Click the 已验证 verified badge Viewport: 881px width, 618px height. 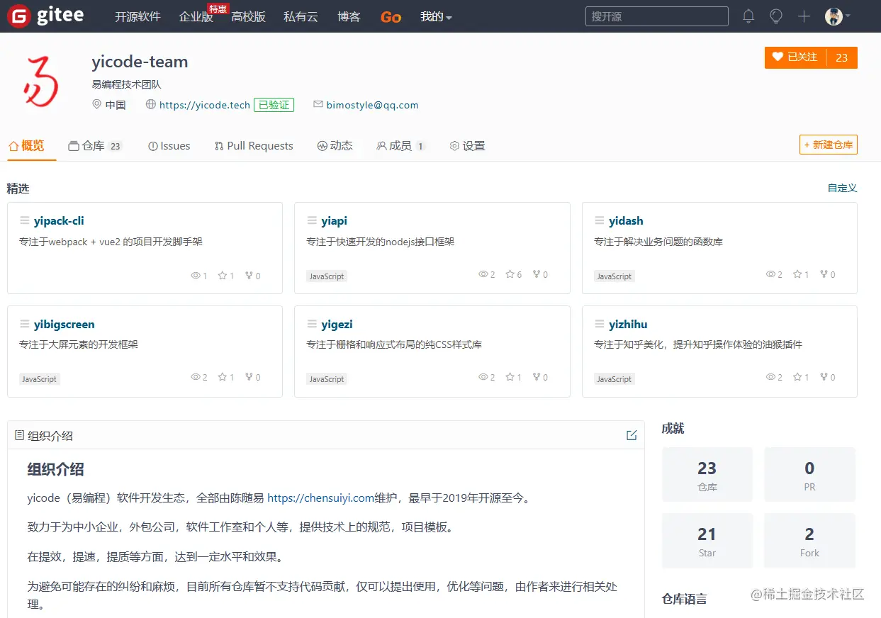pos(274,105)
